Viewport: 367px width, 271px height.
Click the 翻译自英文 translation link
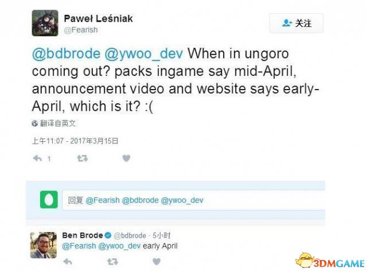58,123
